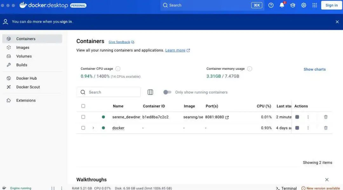Go to Volumes in sidebar

tap(32, 56)
